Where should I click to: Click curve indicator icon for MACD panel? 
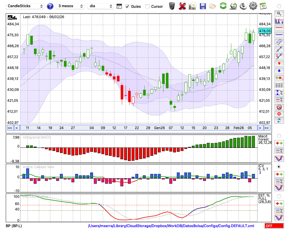pos(279,158)
